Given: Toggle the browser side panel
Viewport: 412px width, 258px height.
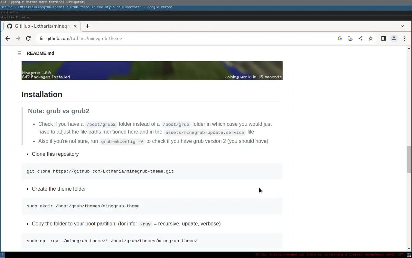Looking at the screenshot, I should [383, 38].
